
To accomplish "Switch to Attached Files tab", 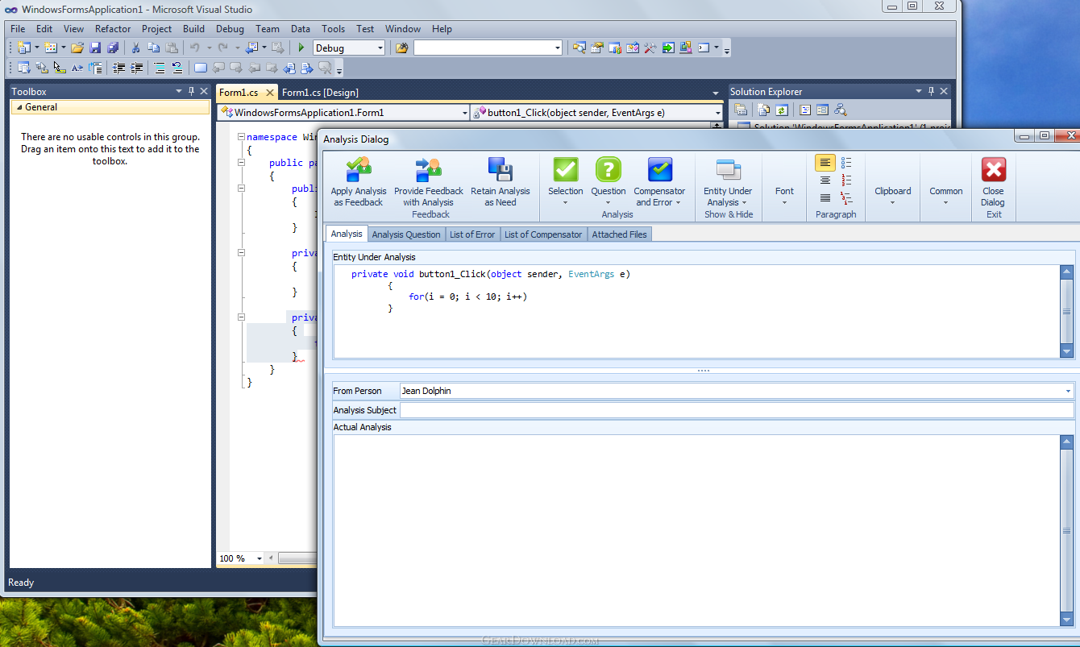I will pos(619,234).
